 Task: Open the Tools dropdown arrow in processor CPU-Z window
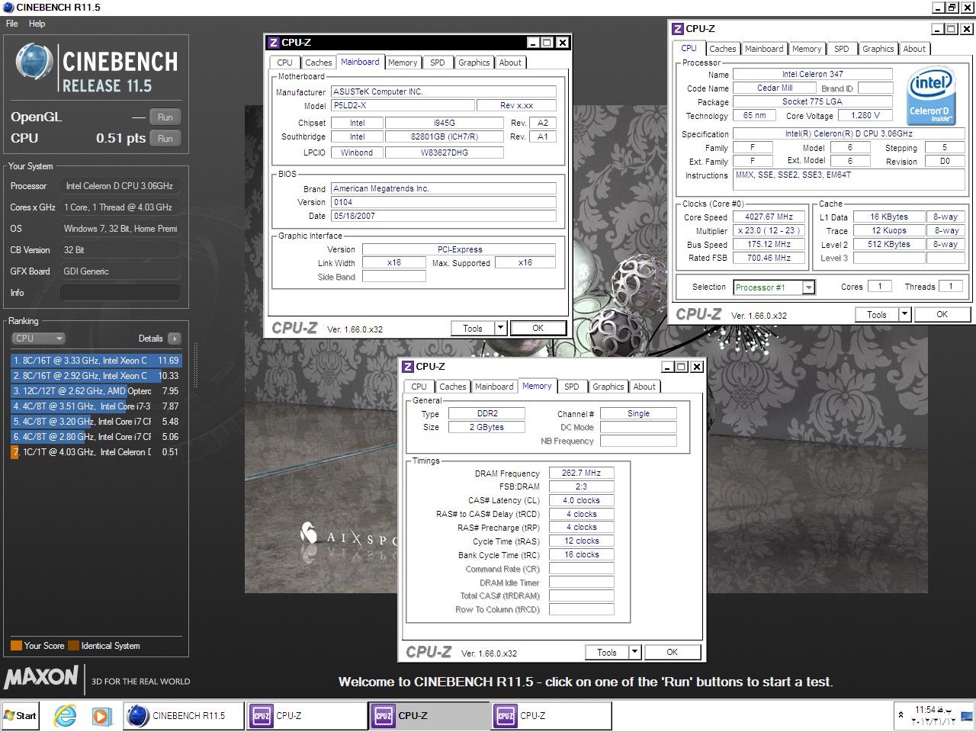(904, 314)
